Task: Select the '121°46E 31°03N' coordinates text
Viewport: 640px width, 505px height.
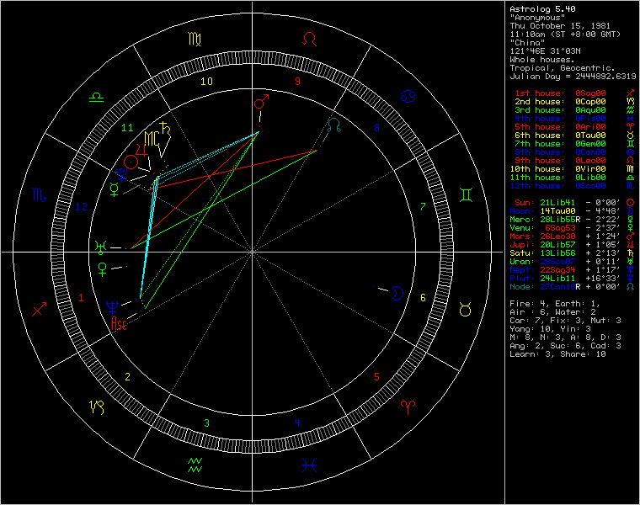Action: (545, 51)
